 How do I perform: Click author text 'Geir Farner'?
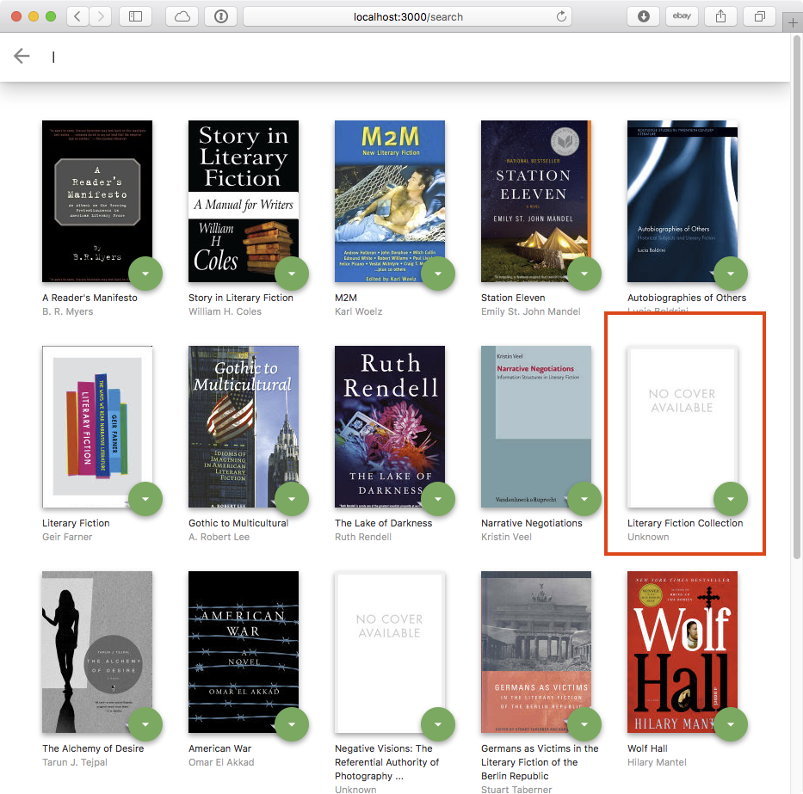(x=67, y=537)
